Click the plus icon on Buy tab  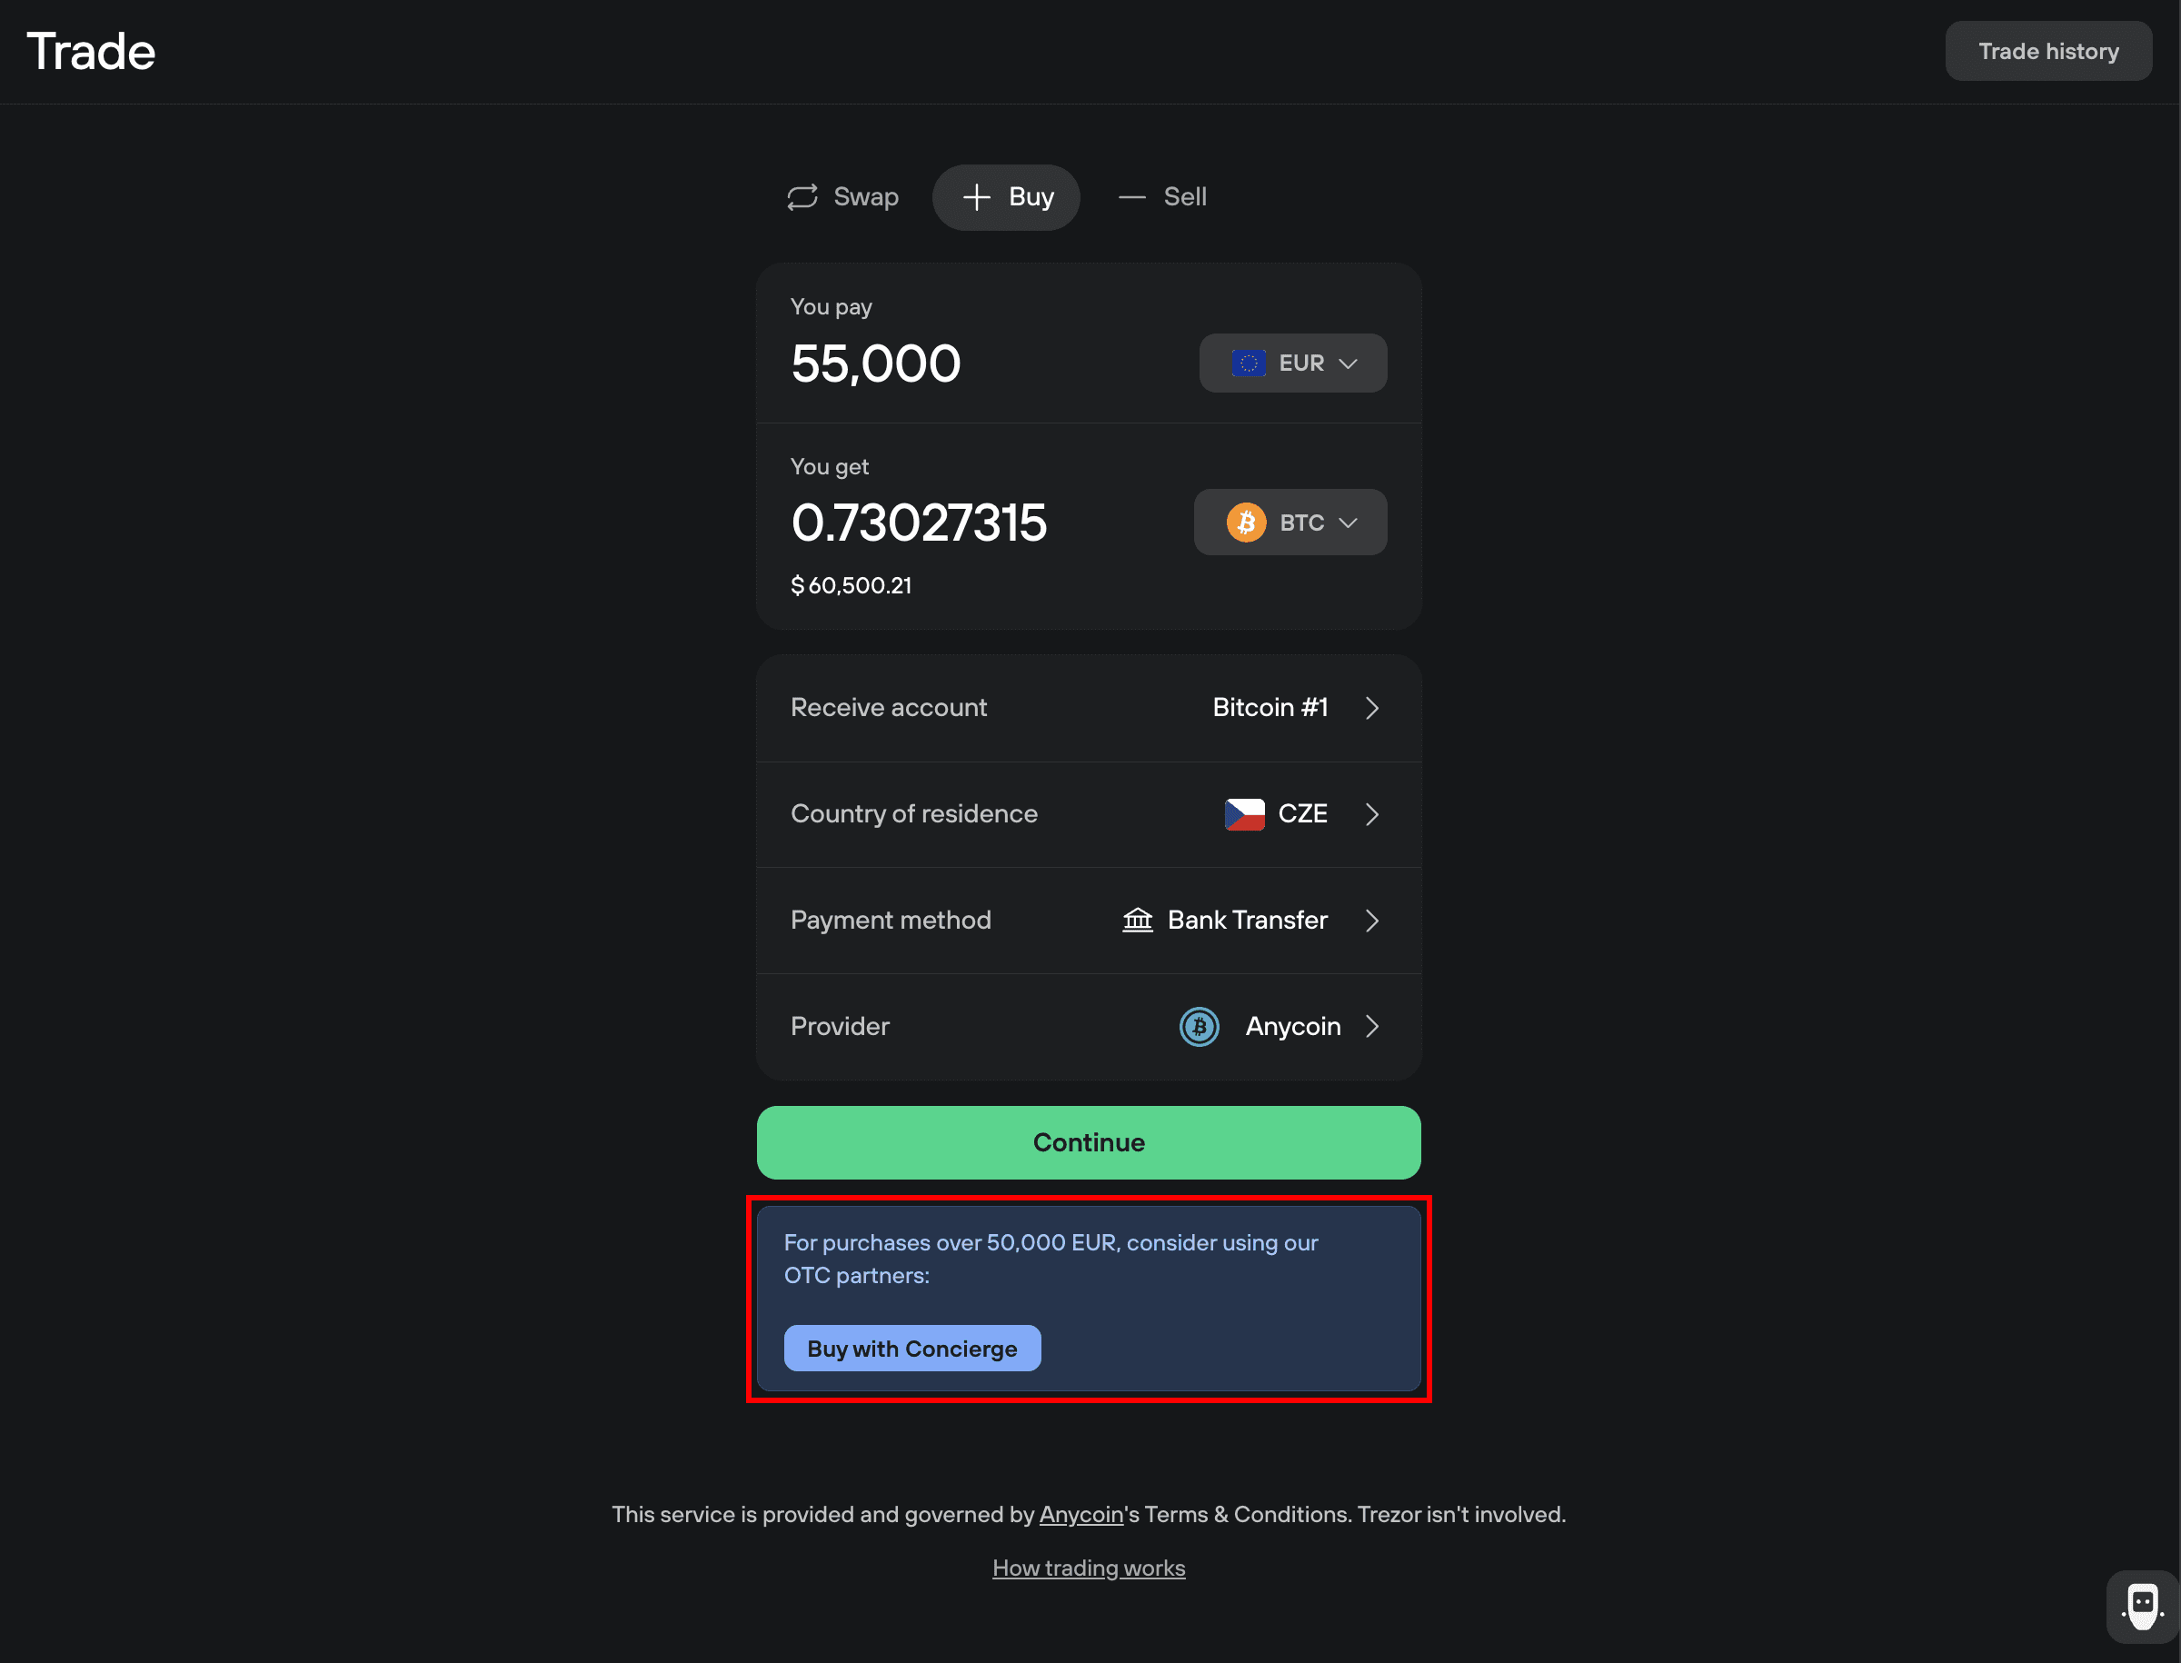coord(976,197)
